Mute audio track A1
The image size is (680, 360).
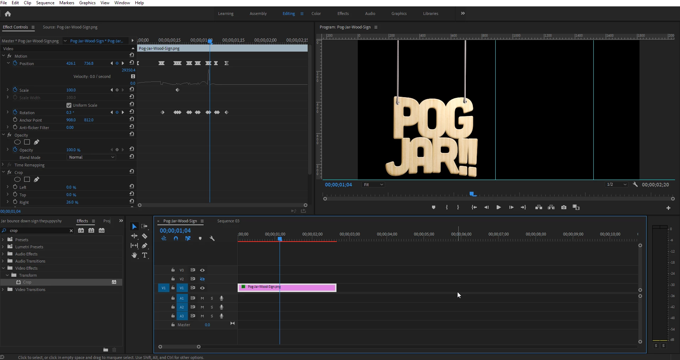tap(202, 298)
